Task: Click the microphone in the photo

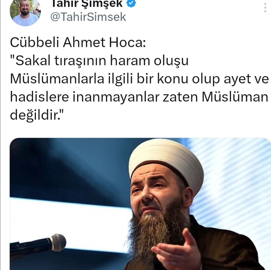Action: [x=38, y=245]
